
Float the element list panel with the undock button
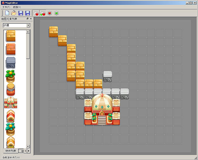(27, 19)
